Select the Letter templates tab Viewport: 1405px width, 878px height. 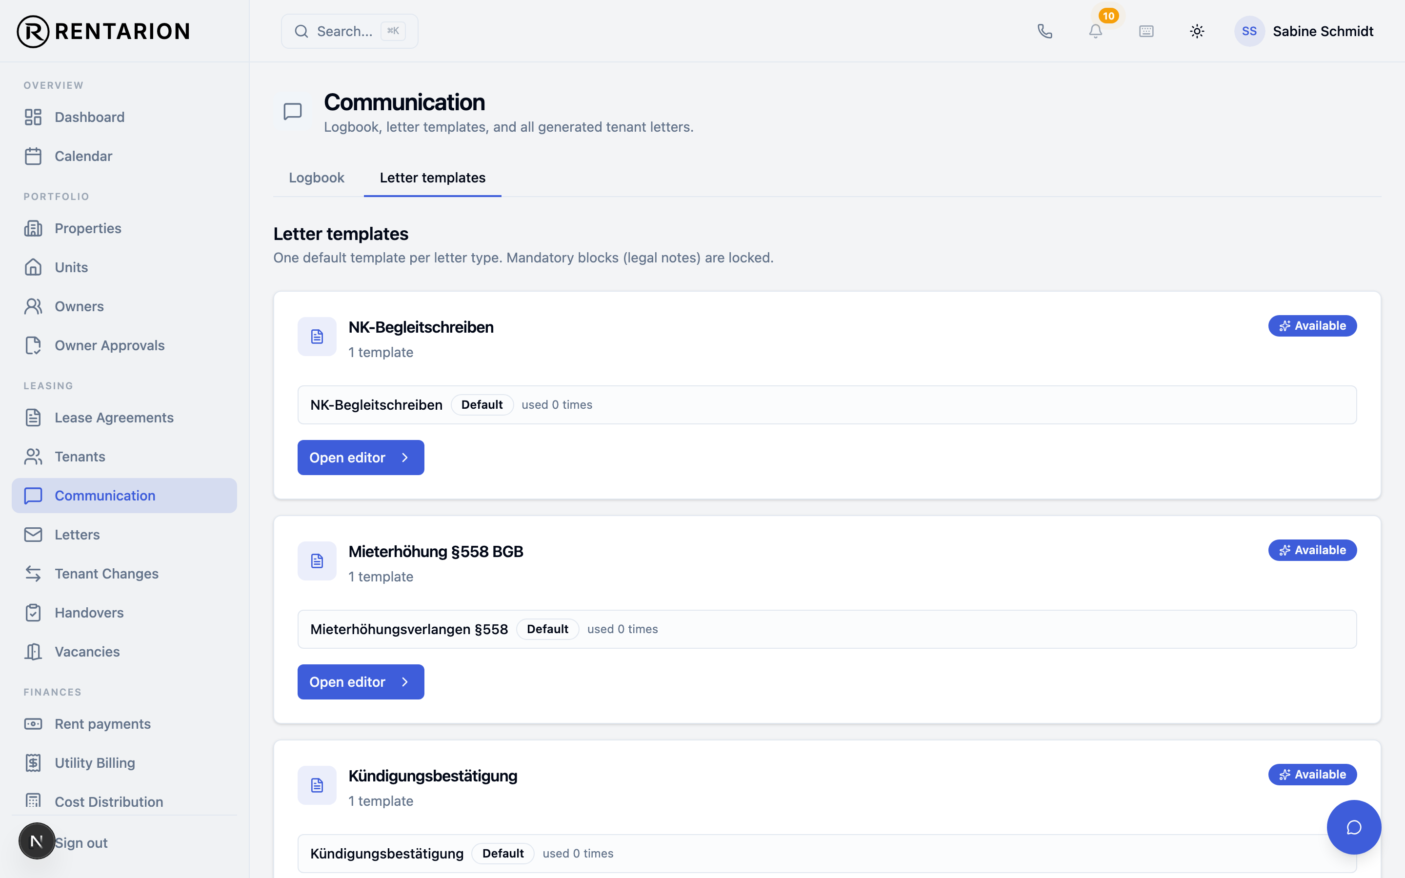(433, 178)
